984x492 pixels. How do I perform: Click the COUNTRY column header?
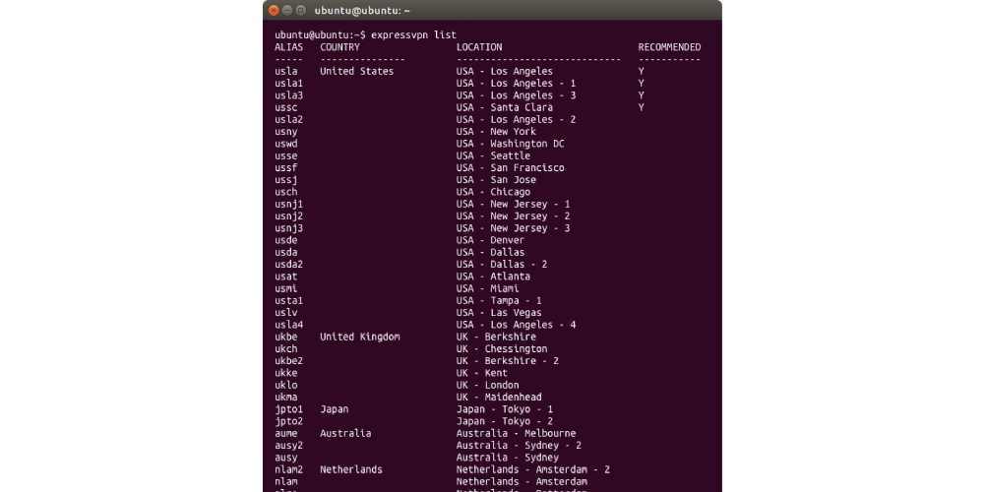click(x=340, y=47)
